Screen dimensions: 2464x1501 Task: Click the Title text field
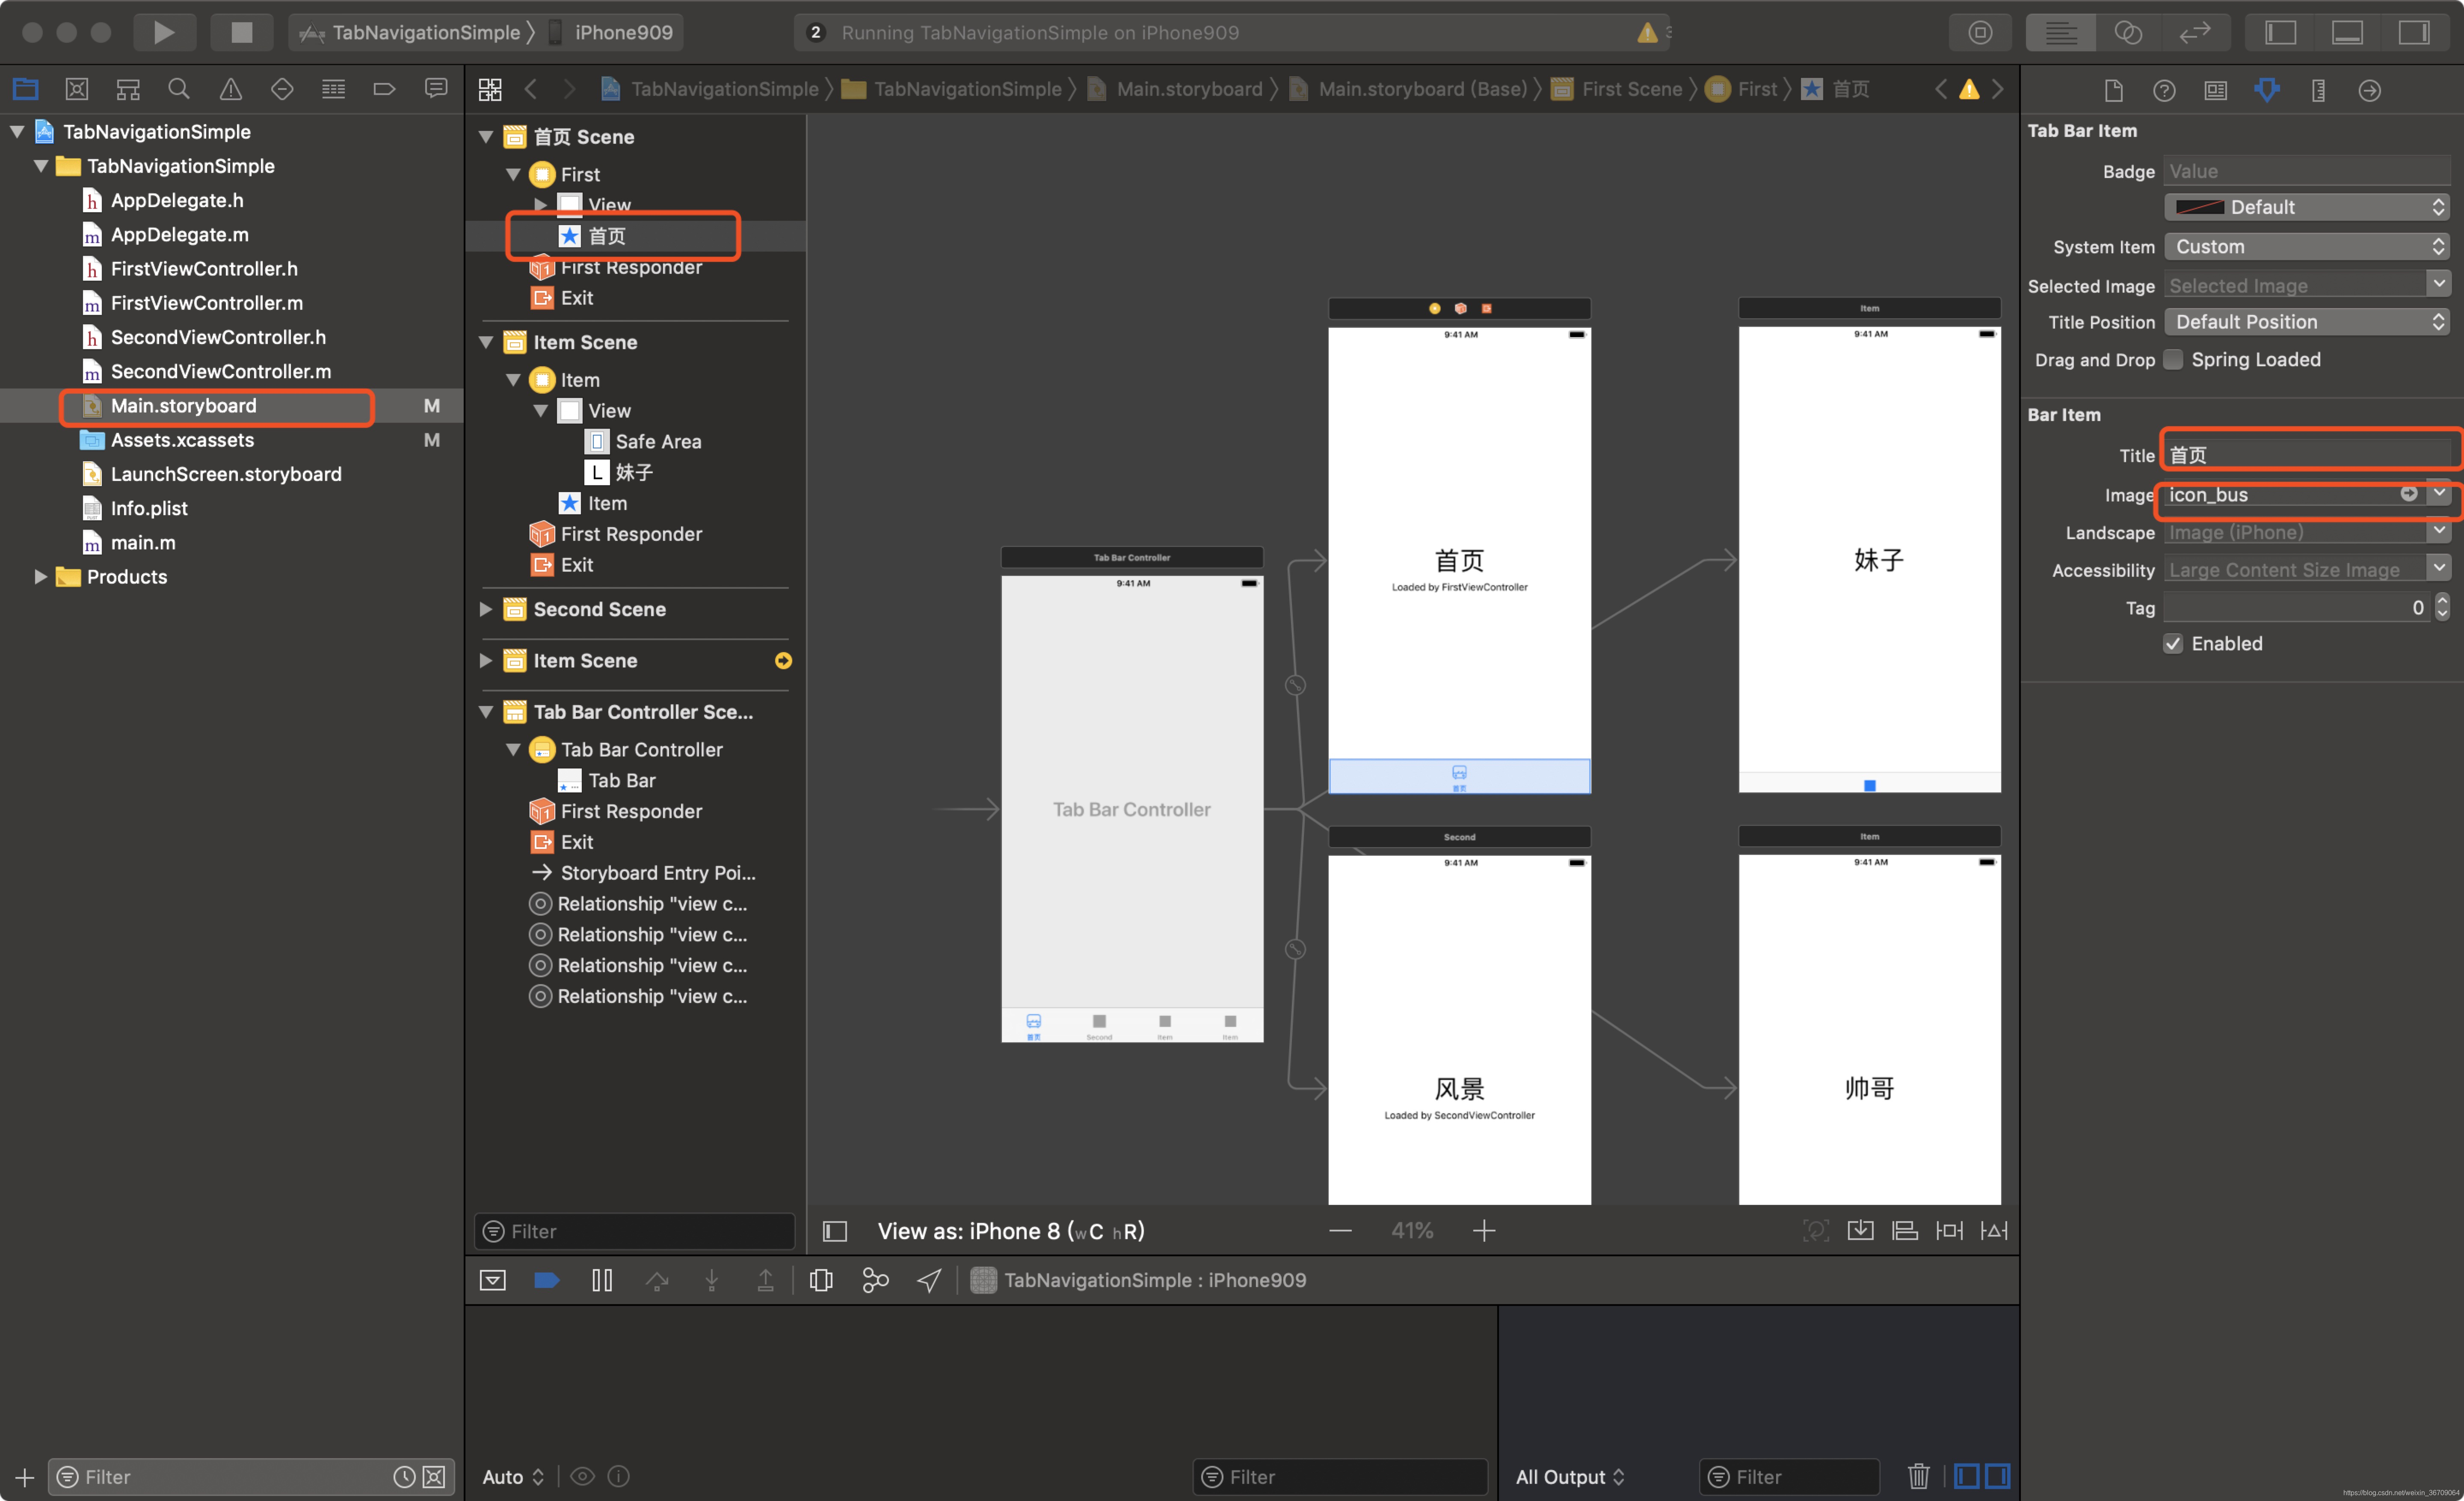tap(2306, 455)
